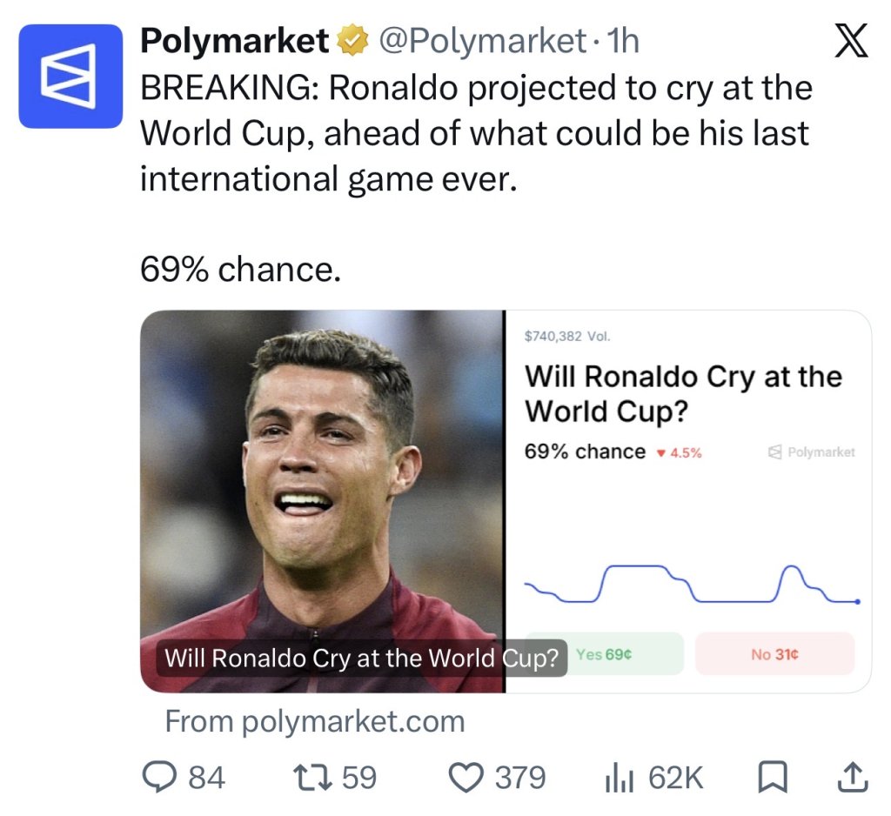891x816 pixels.
Task: Click the Polymarket logo inside card
Action: click(812, 452)
